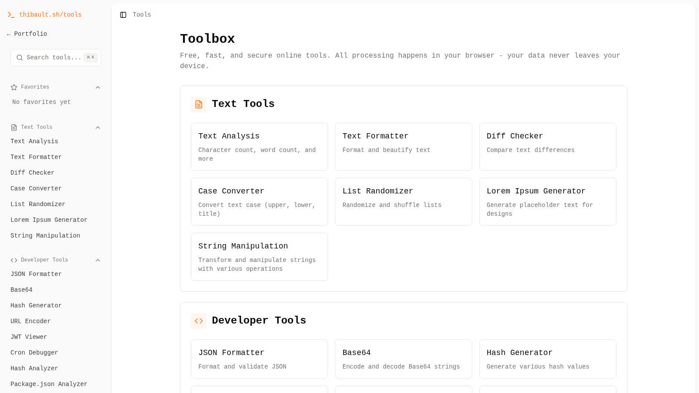This screenshot has height=393, width=699.
Task: Select List Randomizer in the sidebar
Action: pos(56,204)
